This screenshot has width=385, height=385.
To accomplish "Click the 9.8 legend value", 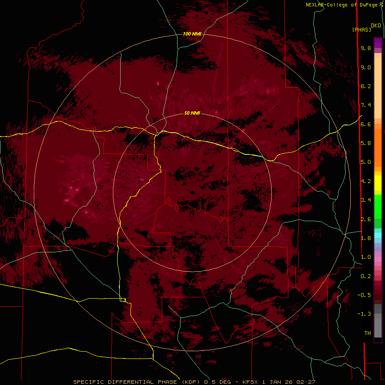I will click(x=366, y=48).
